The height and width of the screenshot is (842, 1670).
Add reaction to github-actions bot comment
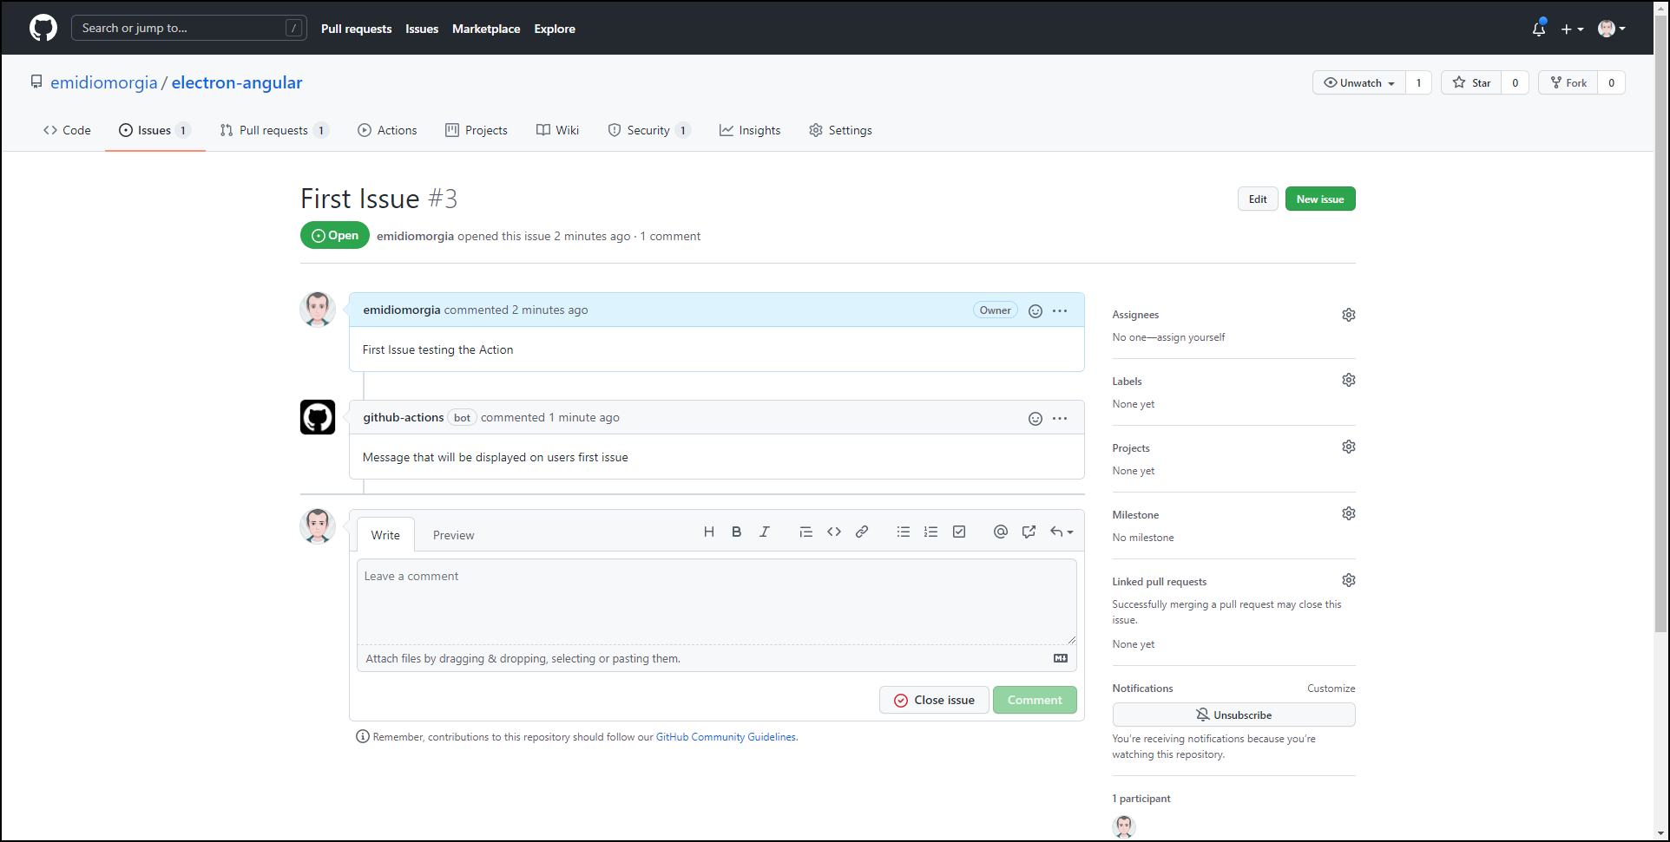pyautogui.click(x=1035, y=419)
